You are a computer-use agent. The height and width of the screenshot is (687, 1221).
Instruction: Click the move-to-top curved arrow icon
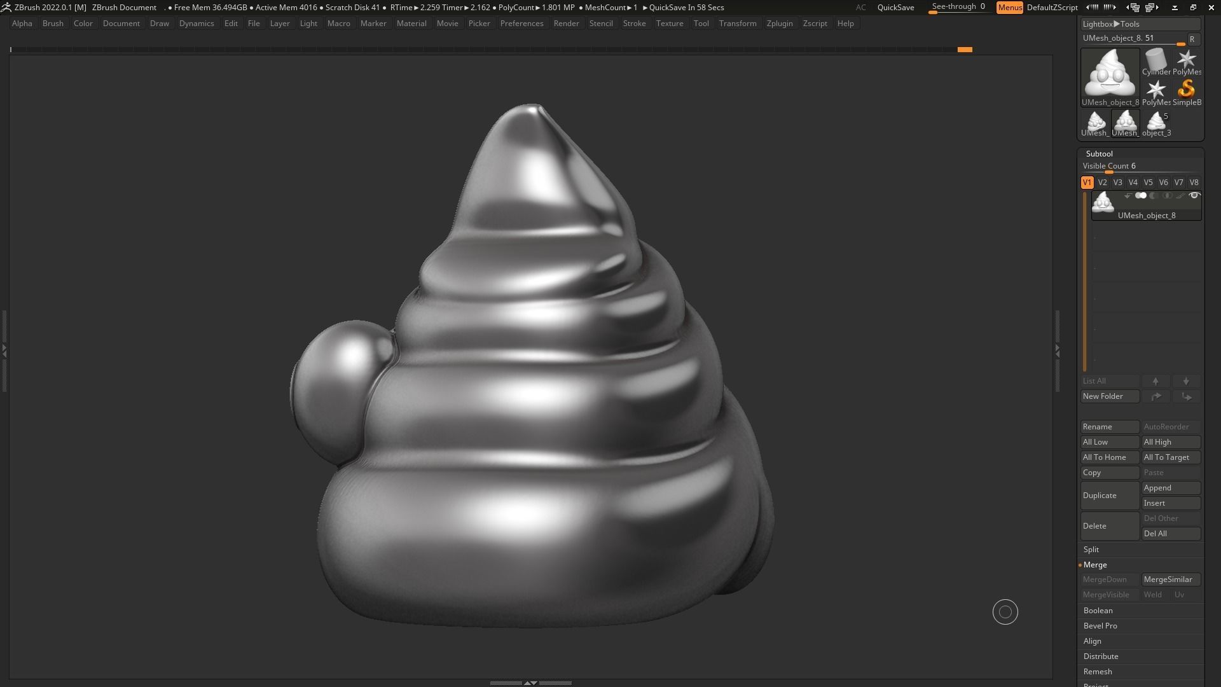[1155, 396]
